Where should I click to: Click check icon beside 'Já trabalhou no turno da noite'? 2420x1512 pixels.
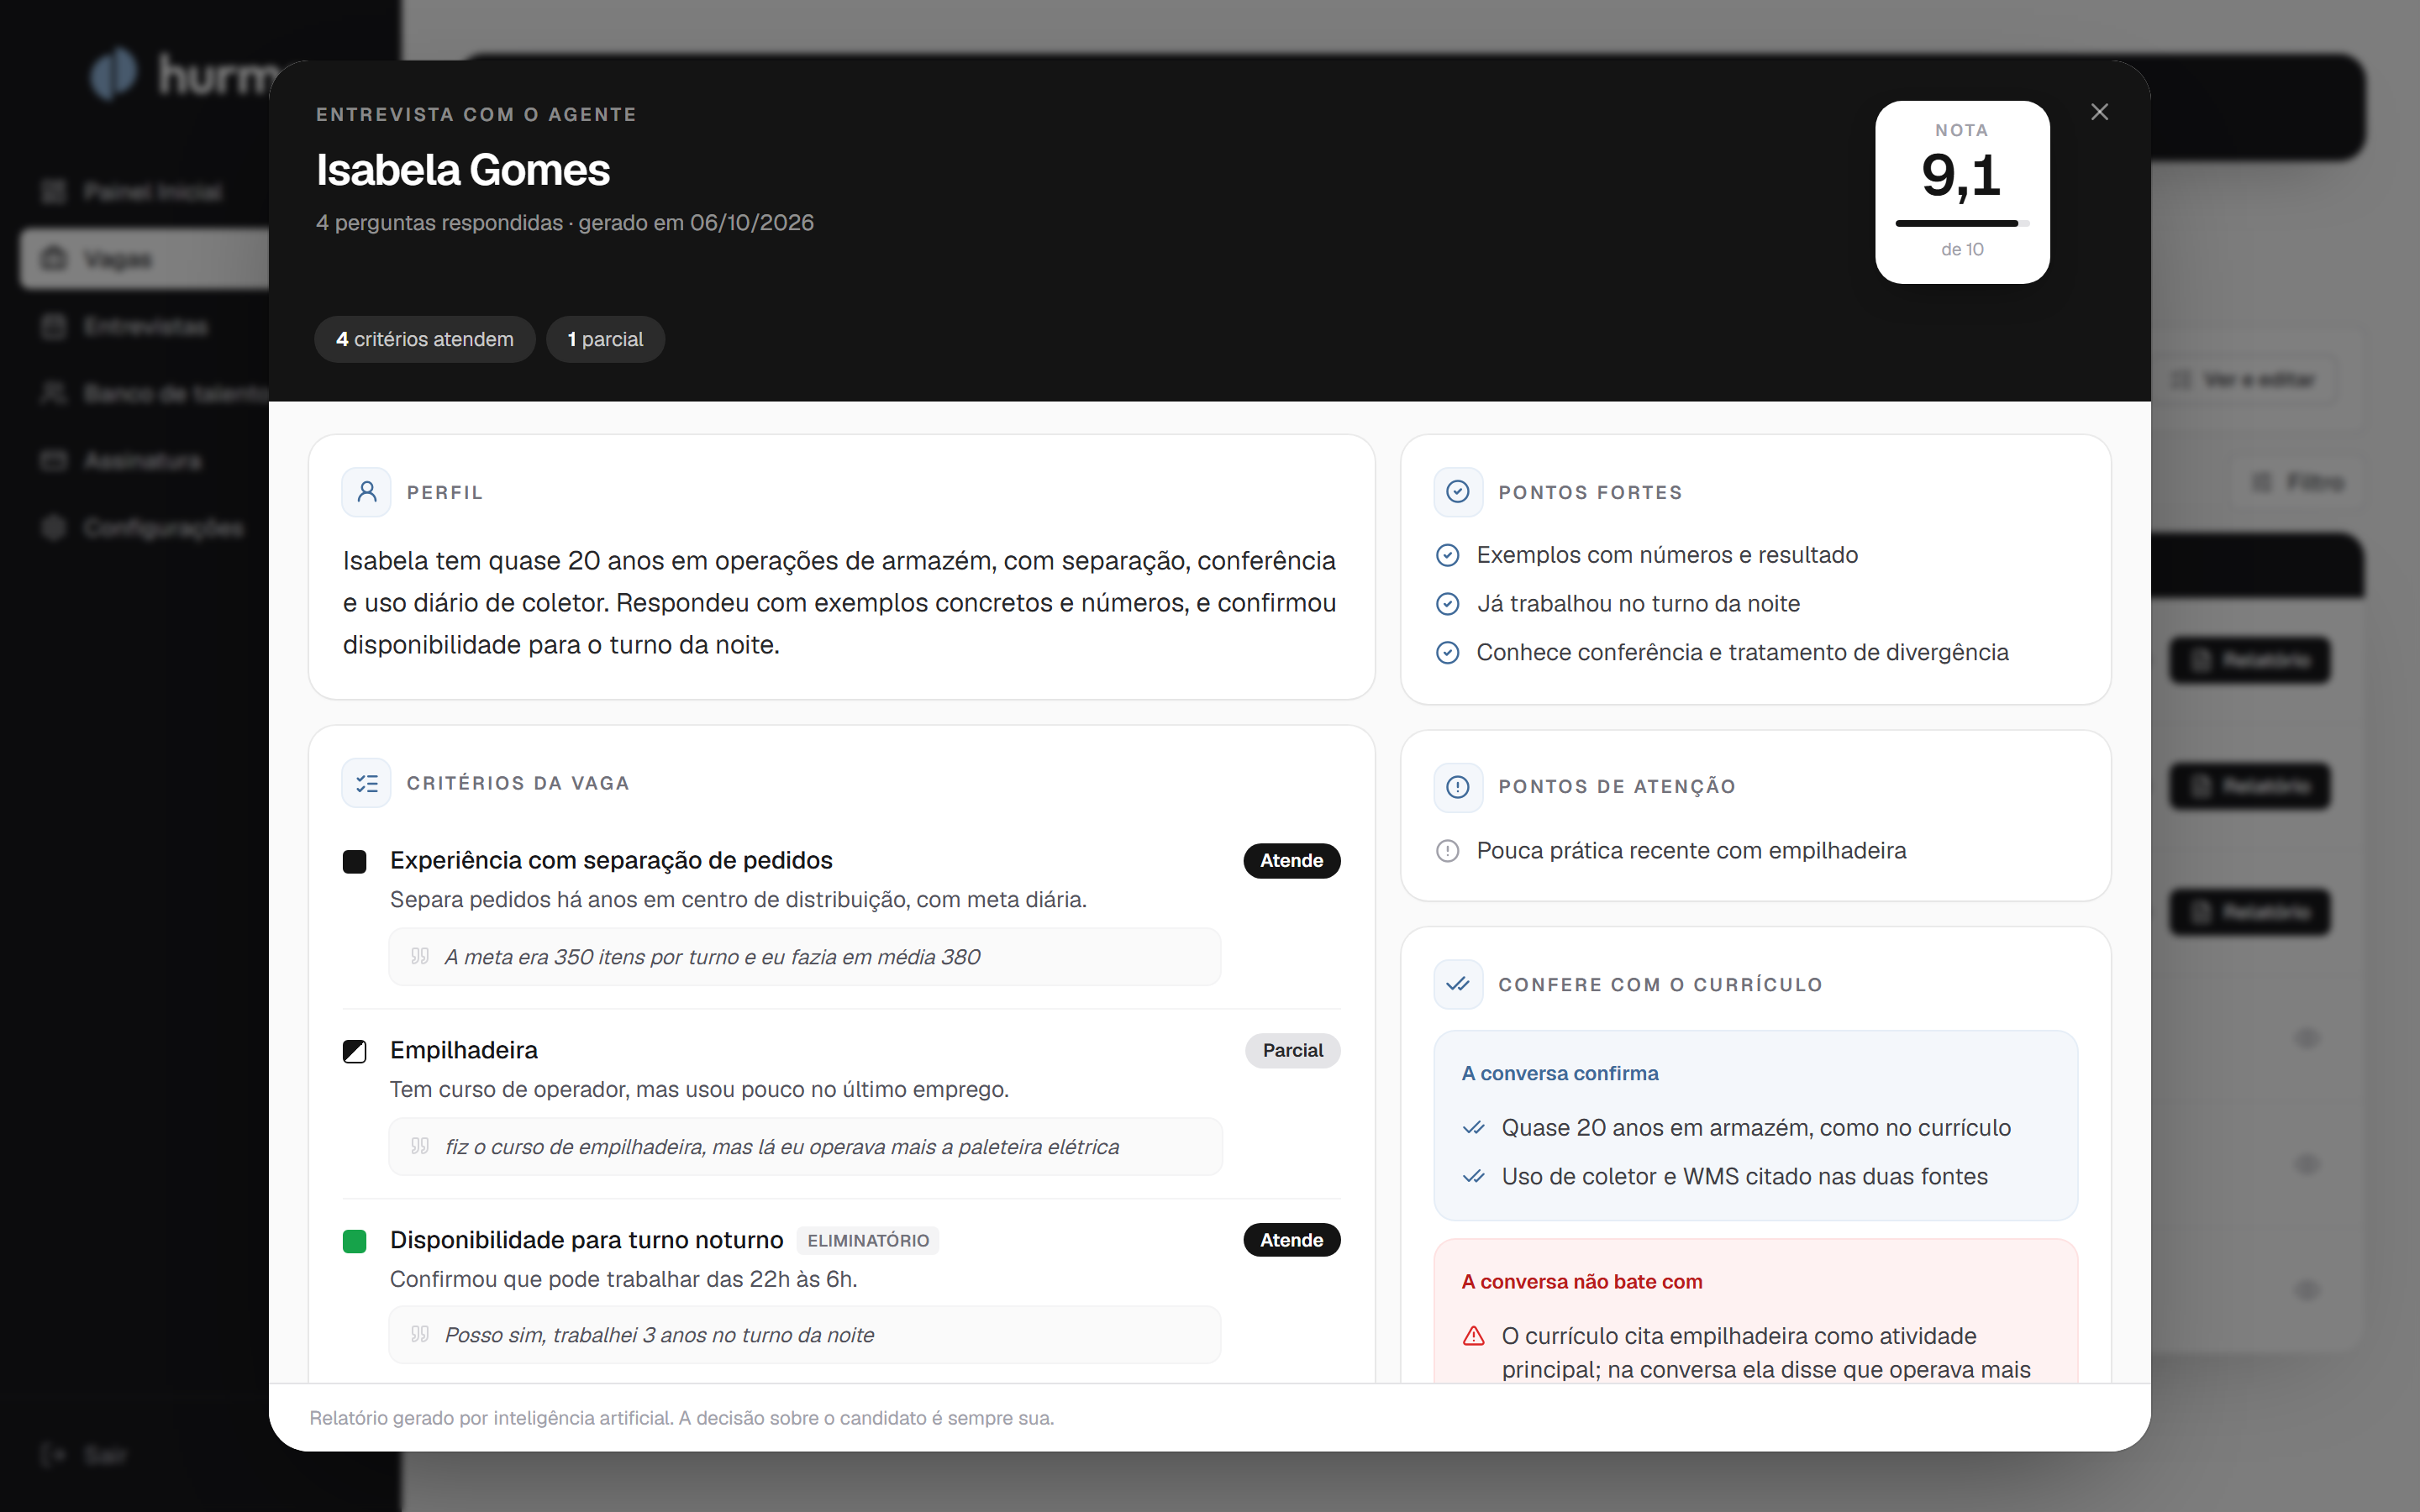coord(1447,604)
